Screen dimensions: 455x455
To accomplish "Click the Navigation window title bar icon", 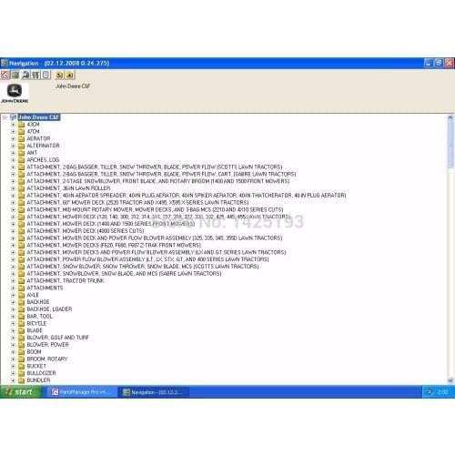I will point(5,63).
